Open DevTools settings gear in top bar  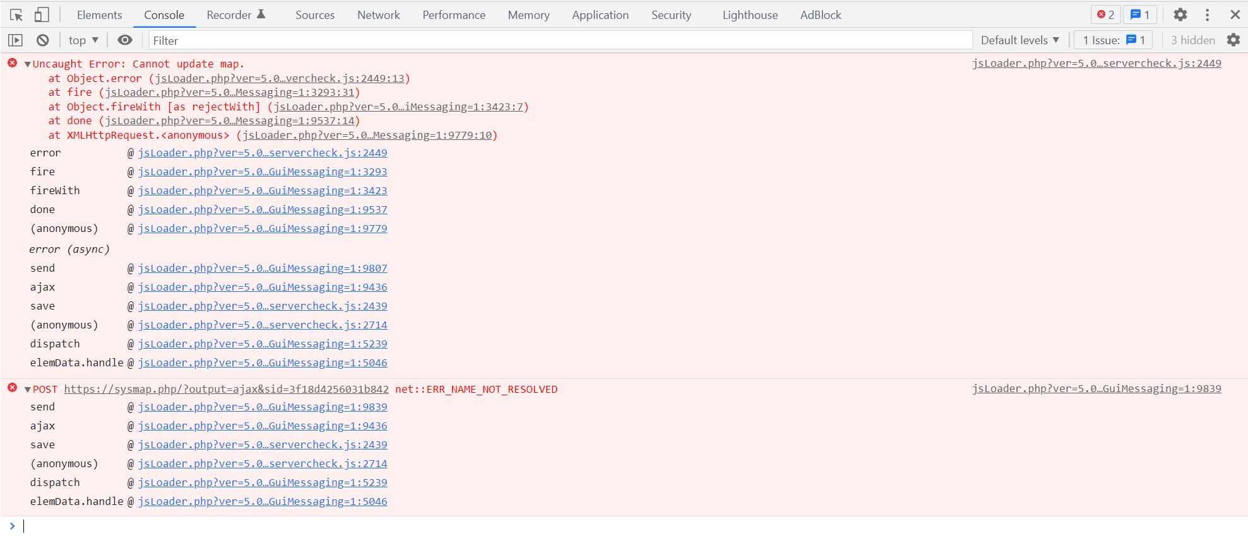[x=1180, y=14]
